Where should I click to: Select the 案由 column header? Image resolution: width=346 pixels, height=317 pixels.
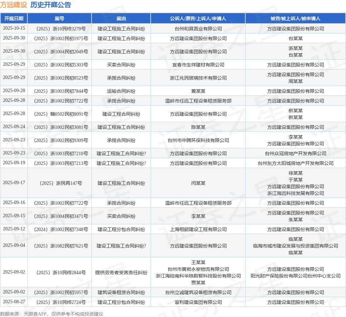(x=121, y=19)
